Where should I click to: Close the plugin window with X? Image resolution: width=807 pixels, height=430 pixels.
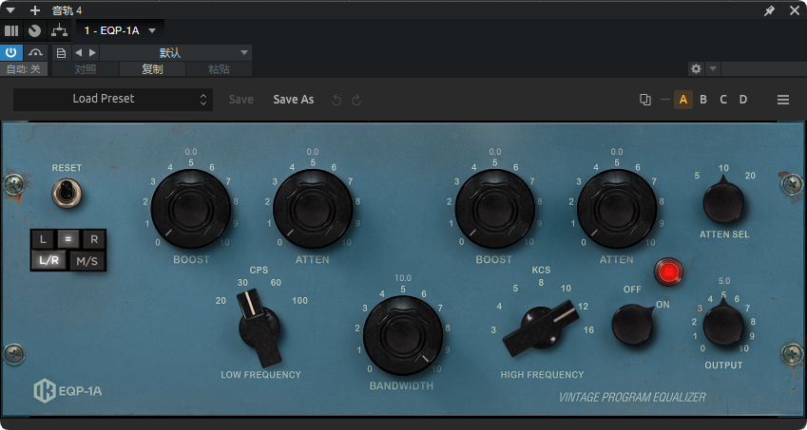click(795, 10)
